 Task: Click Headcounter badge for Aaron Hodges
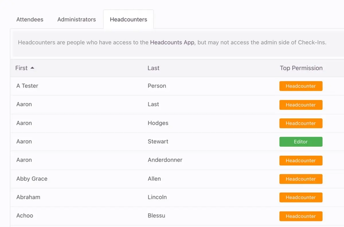[x=301, y=123]
